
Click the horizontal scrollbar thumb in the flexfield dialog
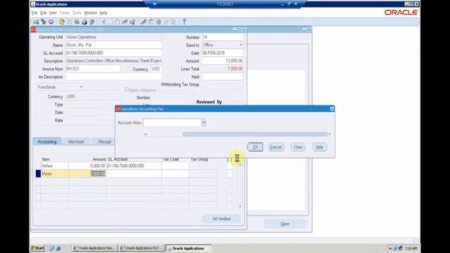[x=165, y=134]
